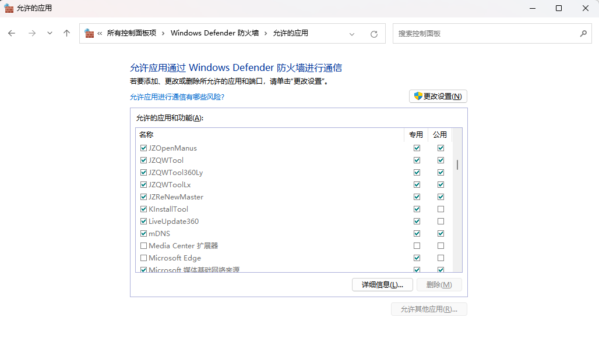Enable 公用 checkbox for LiveUpdate360
599x339 pixels.
click(441, 221)
